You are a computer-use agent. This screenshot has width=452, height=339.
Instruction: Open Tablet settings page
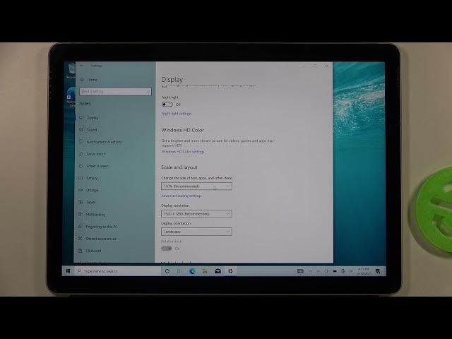[91, 203]
